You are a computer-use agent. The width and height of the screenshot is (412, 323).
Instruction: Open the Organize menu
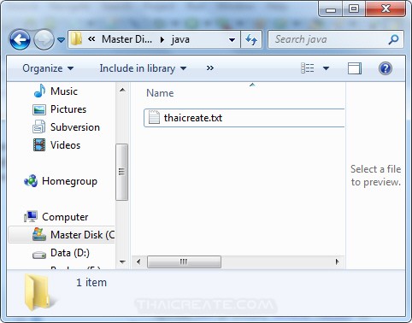click(x=48, y=68)
